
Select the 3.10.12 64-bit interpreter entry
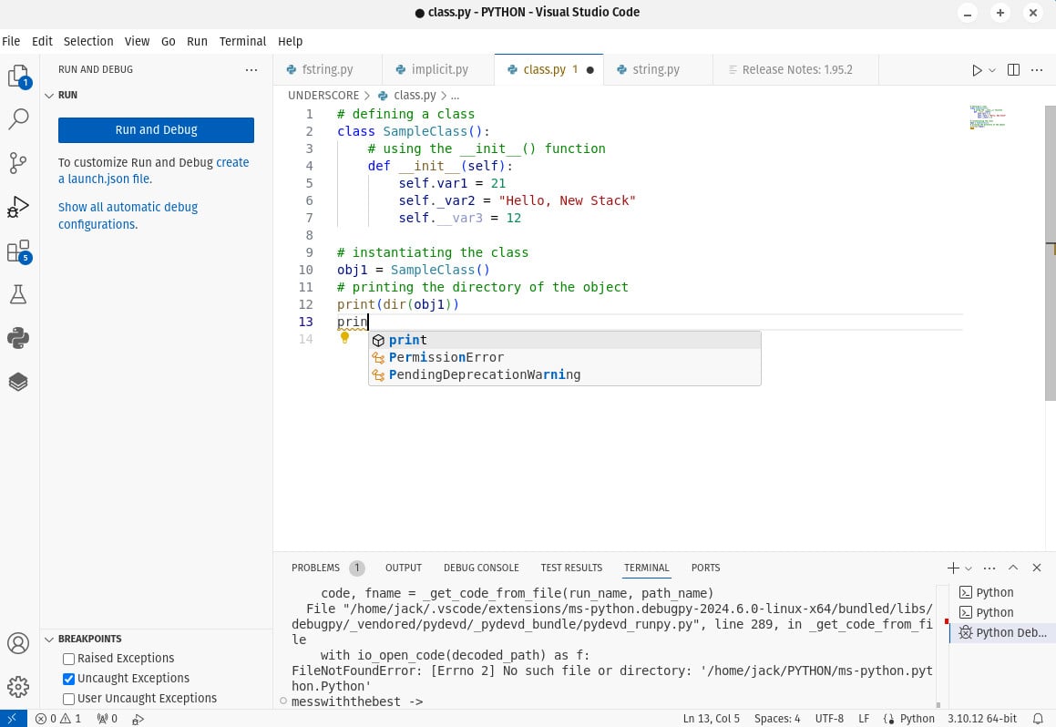(x=982, y=718)
